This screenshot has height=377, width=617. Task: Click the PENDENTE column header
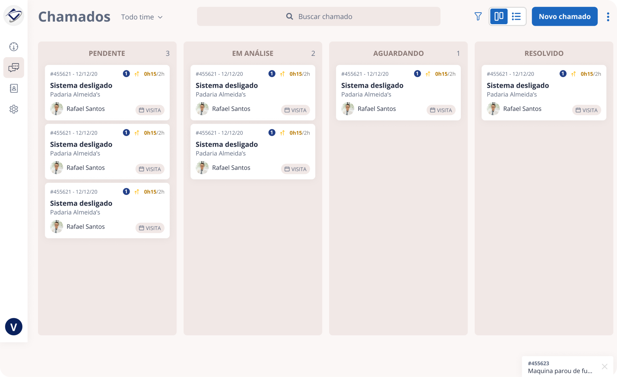point(107,53)
